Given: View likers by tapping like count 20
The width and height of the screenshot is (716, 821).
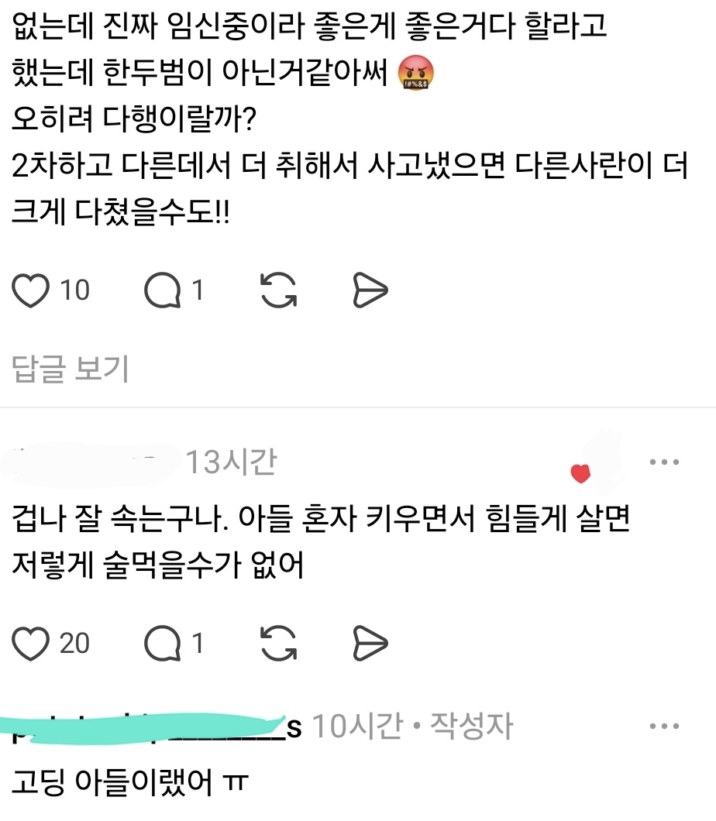Looking at the screenshot, I should coord(75,643).
